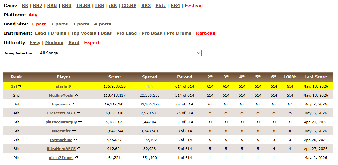Compare versus UltraHeroABC5 via vs icon
This screenshot has width=338, height=165.
[79, 148]
